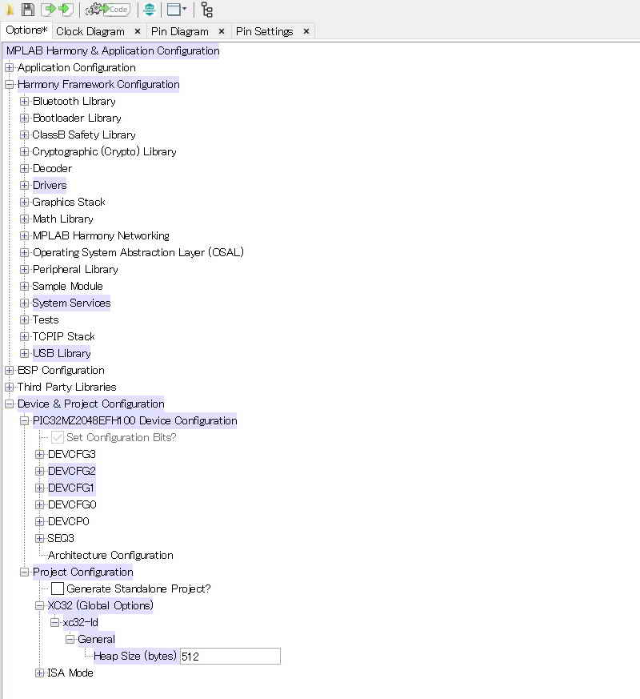Click the teal Harmony shield icon
The height and width of the screenshot is (699, 640).
click(149, 10)
